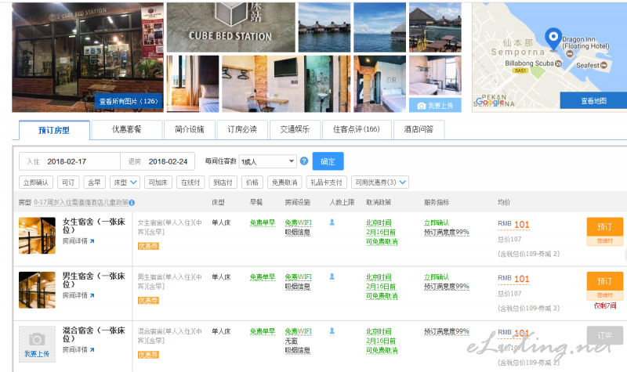
Task: Click 预订满意度99% in 混合宿舍 row
Action: [446, 331]
